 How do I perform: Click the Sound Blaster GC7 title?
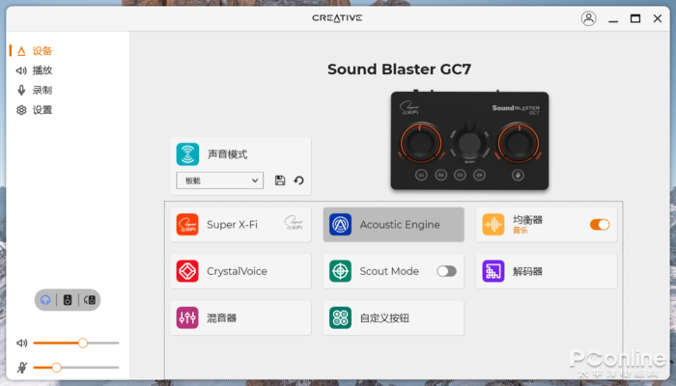(399, 69)
